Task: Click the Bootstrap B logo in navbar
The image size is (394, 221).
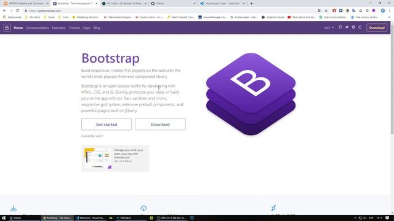Action: click(x=7, y=28)
